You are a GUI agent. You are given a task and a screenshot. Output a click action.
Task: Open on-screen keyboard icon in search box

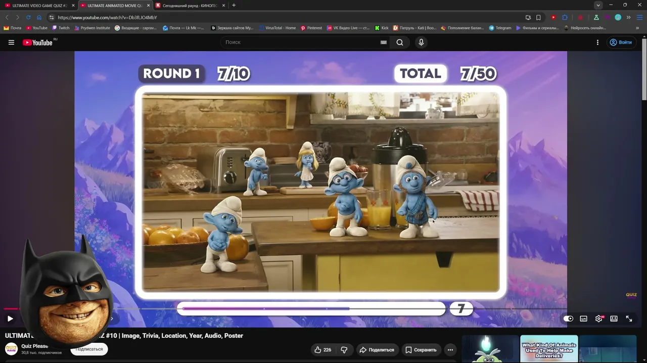pos(384,42)
